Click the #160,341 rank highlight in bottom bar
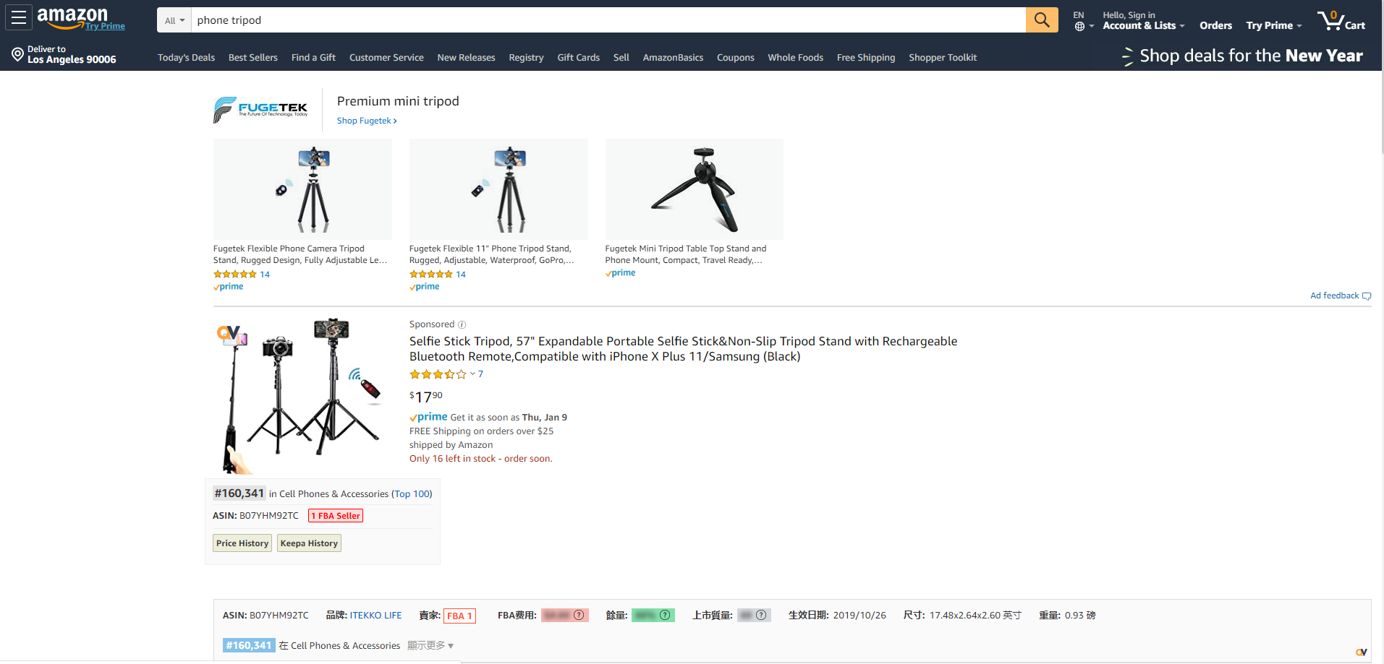 (x=249, y=646)
